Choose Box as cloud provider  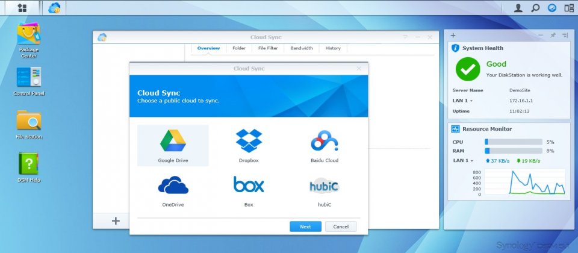click(249, 190)
